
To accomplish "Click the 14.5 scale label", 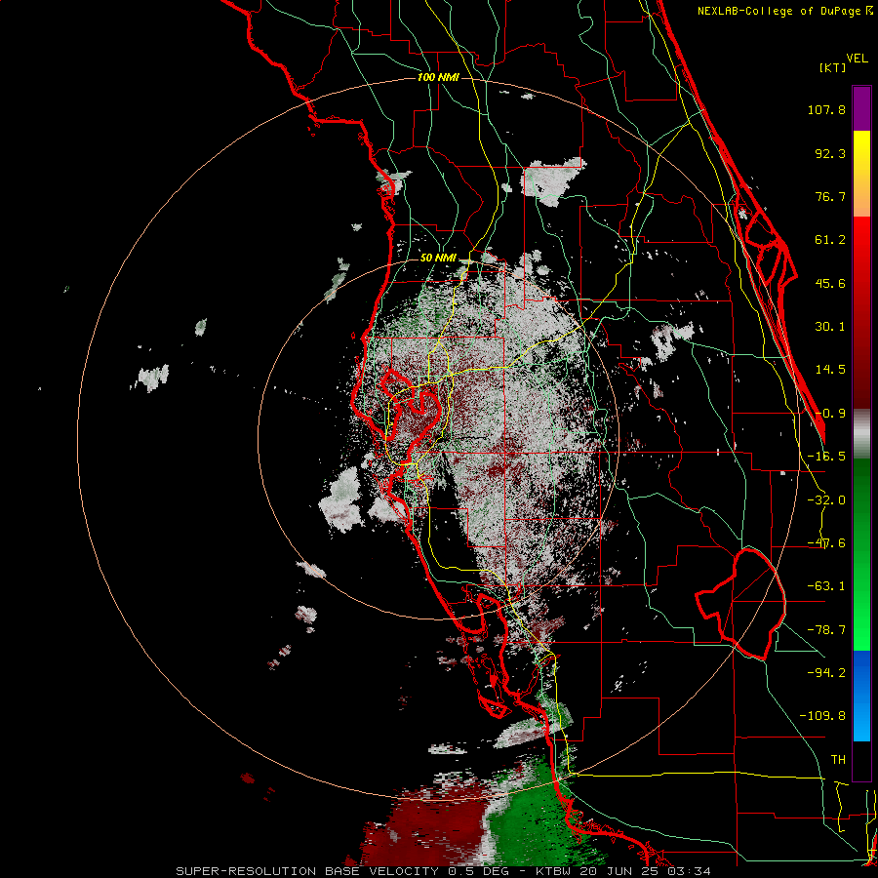I will pos(830,370).
